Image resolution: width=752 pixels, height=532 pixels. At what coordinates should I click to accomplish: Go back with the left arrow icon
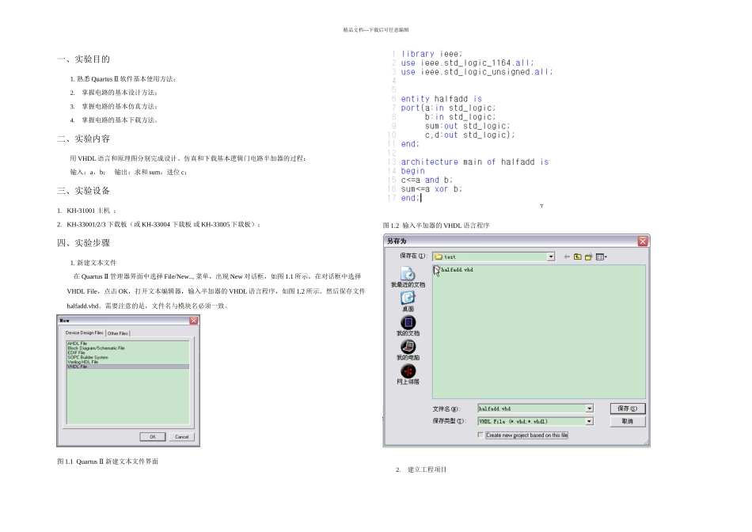coord(567,256)
